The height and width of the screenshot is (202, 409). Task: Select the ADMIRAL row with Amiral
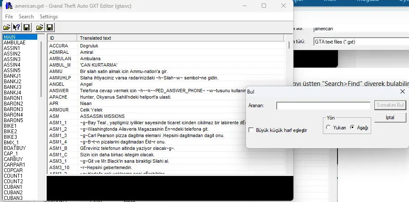point(167,52)
